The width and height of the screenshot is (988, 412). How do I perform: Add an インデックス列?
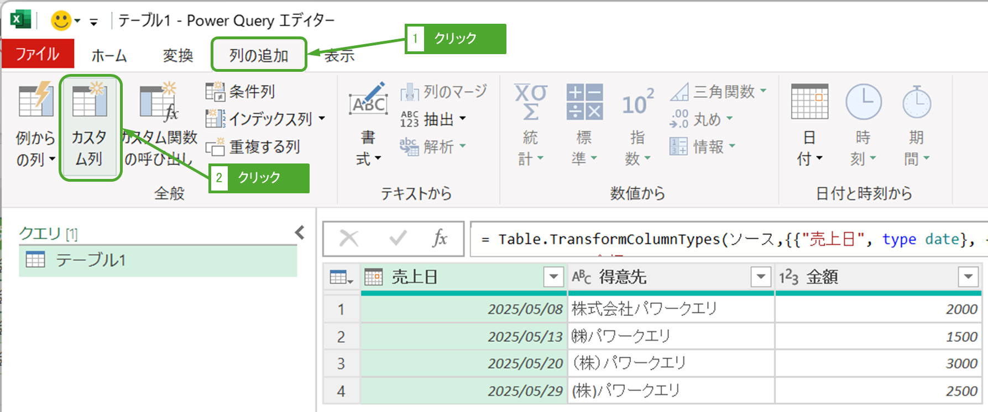click(x=259, y=119)
